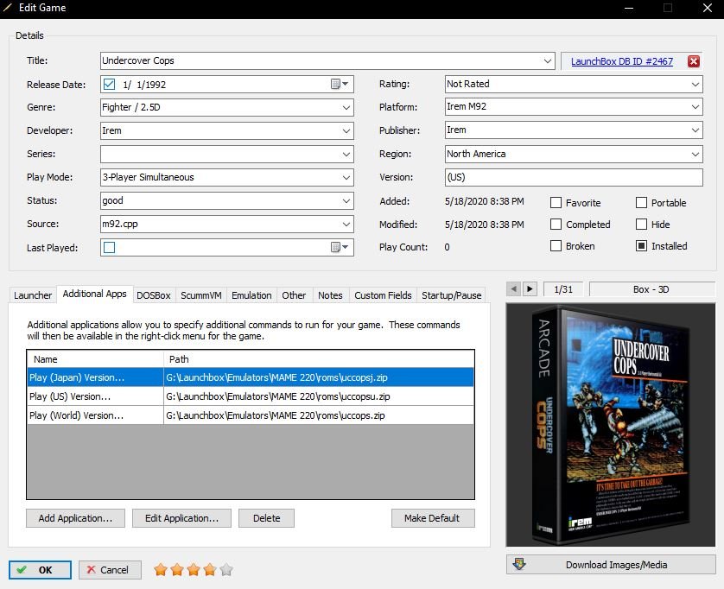Delete the selected application
724x589 pixels.
click(x=266, y=518)
